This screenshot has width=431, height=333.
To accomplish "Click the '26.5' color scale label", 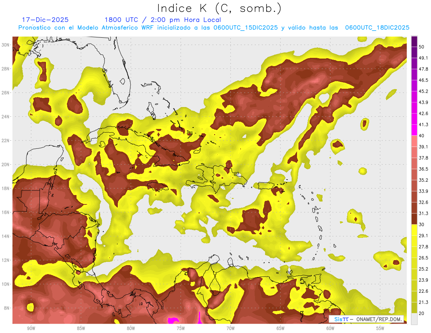I will [423, 258].
